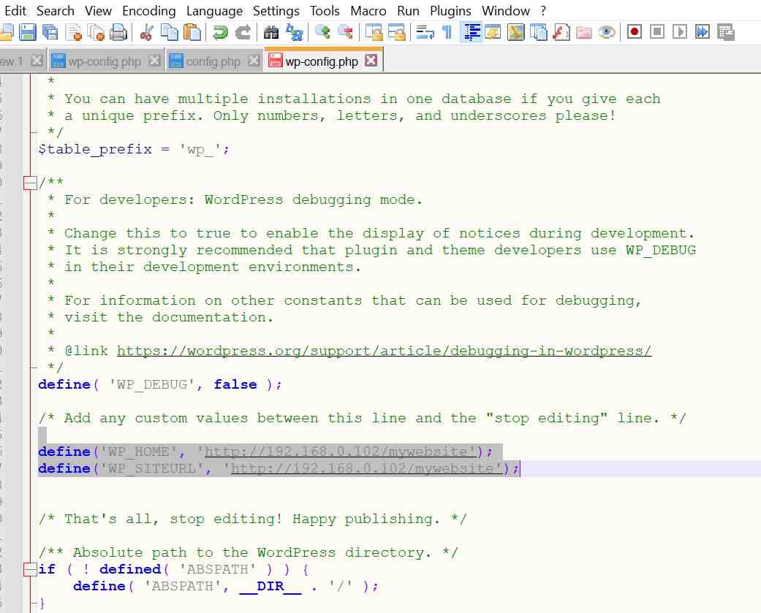Click the 'stop editing! Happy publishing' comment
Image resolution: width=761 pixels, height=613 pixels.
coord(252,519)
